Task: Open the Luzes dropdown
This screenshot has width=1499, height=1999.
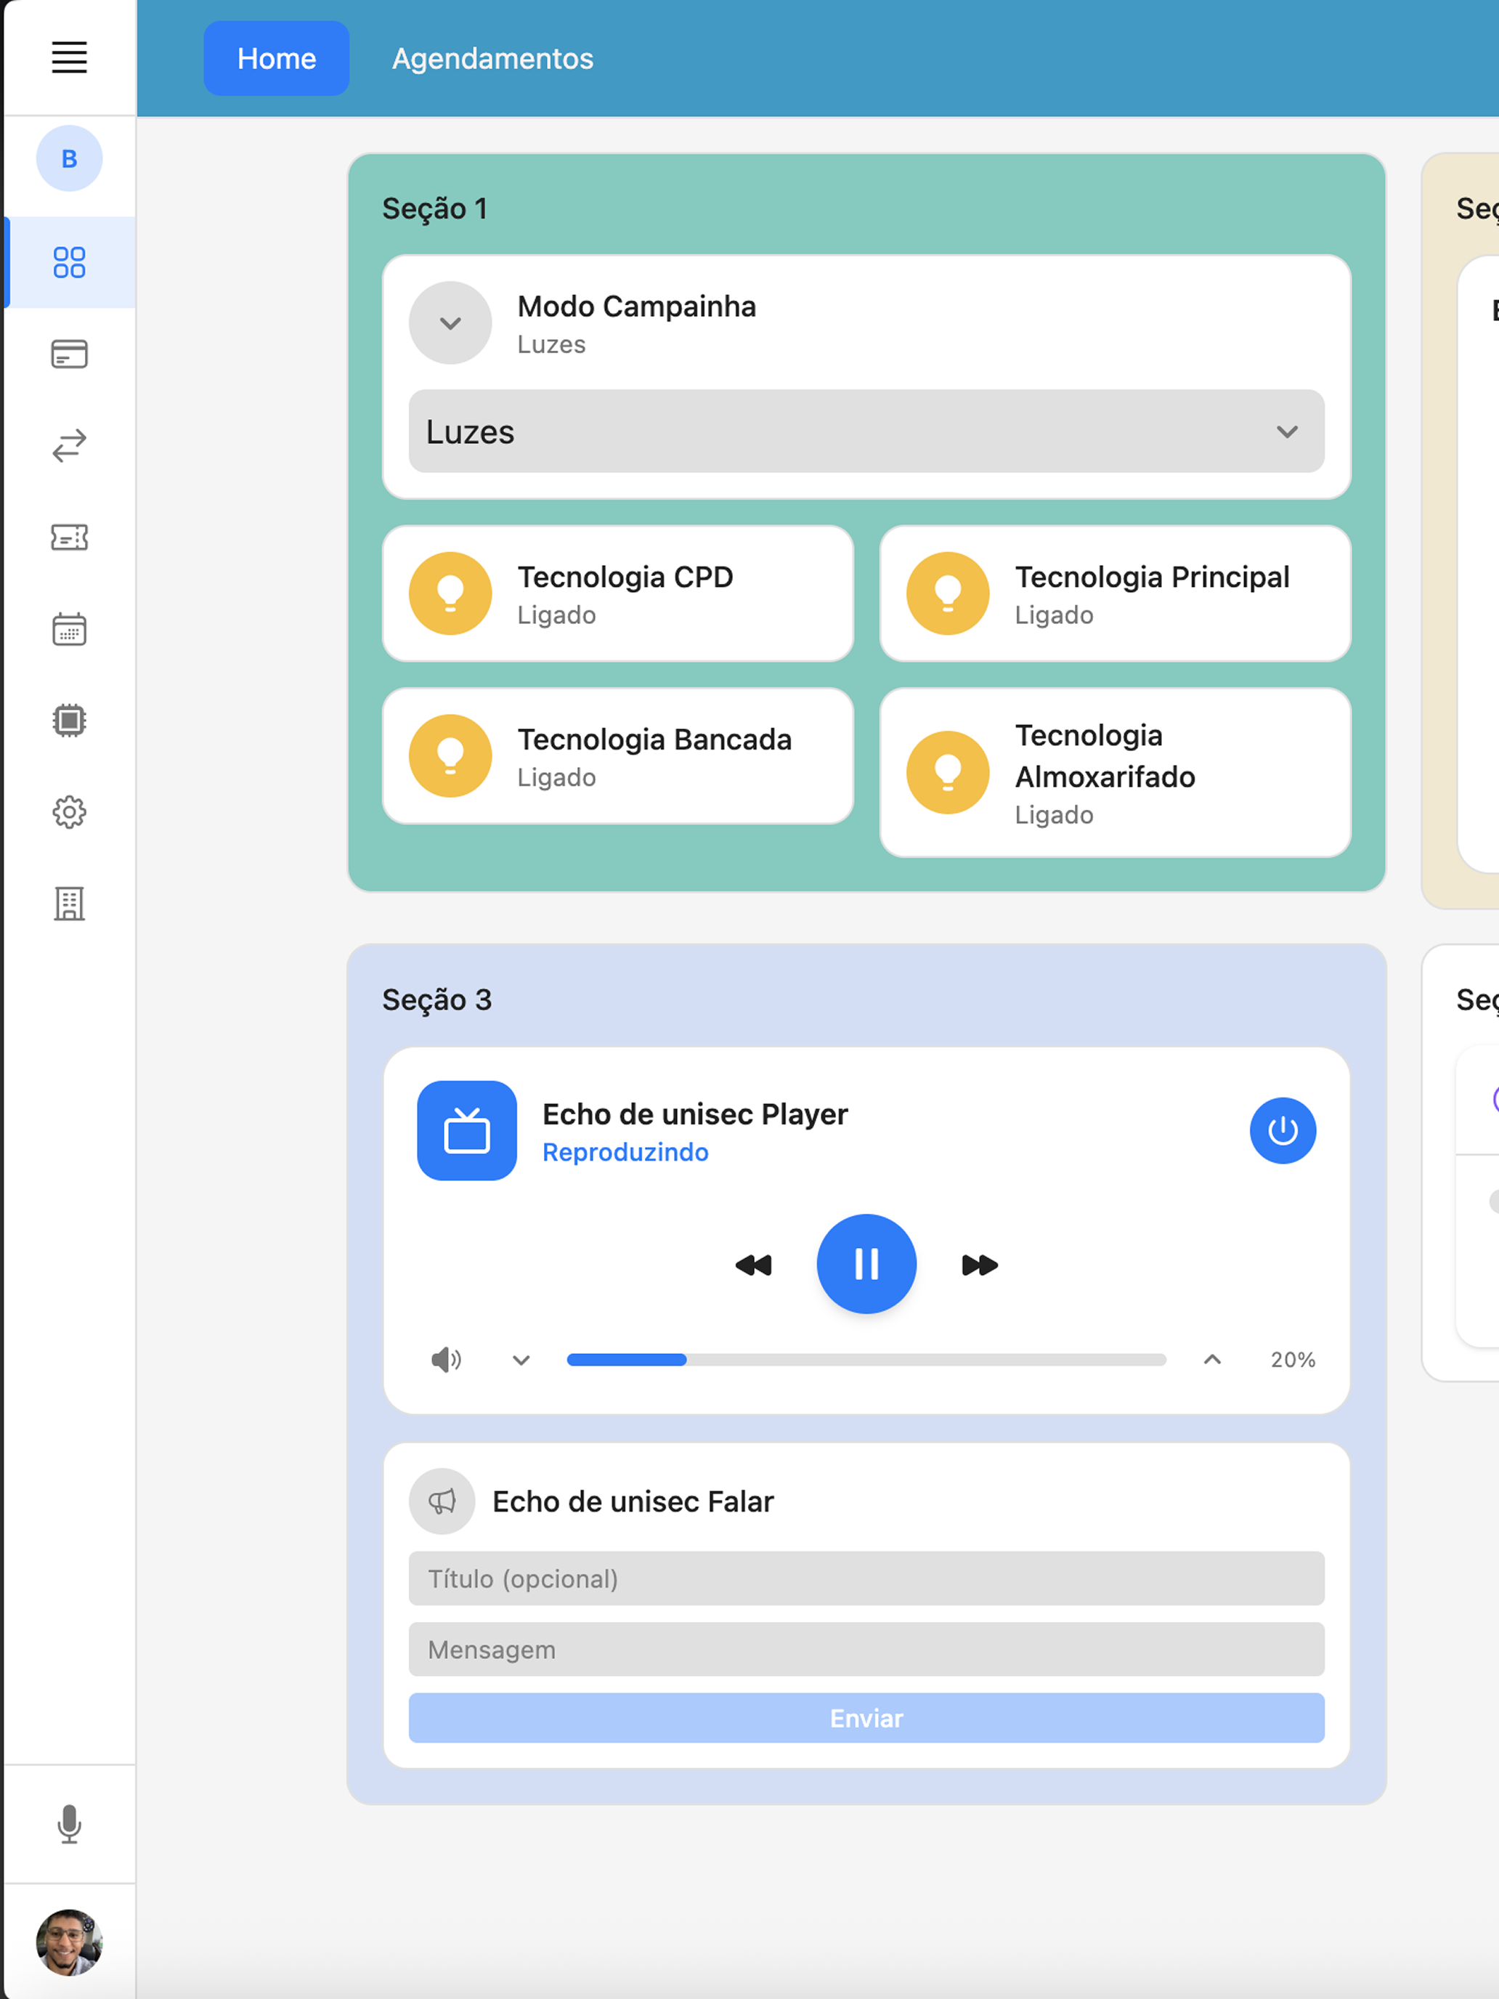Action: [866, 431]
